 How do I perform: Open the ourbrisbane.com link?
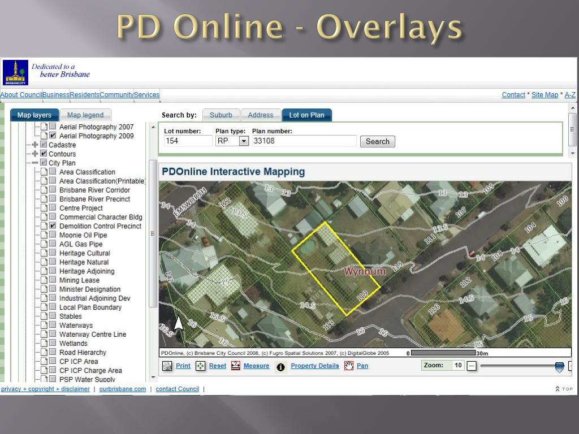coord(123,389)
